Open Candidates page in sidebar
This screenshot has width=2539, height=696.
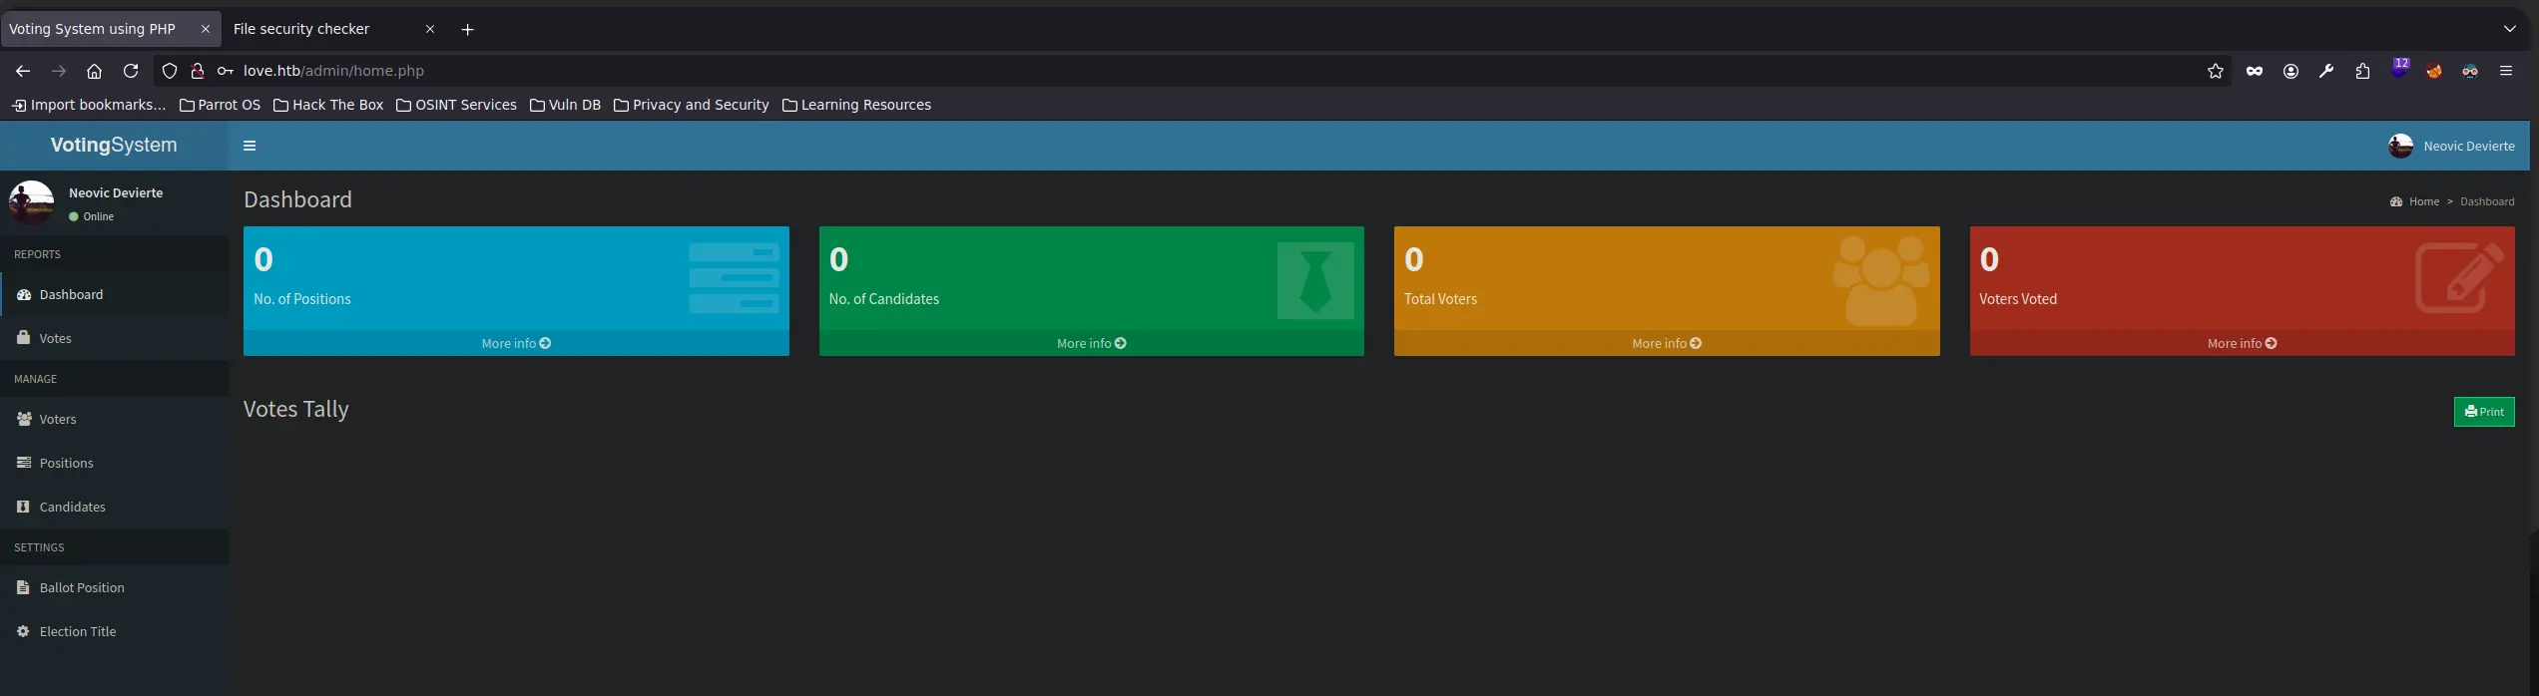coord(72,507)
